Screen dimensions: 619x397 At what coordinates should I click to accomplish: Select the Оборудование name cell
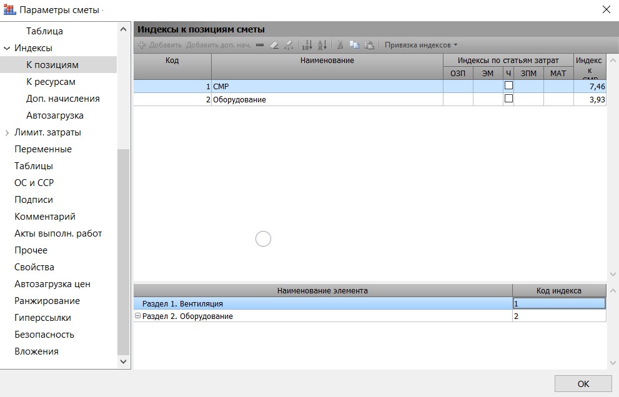tap(327, 99)
